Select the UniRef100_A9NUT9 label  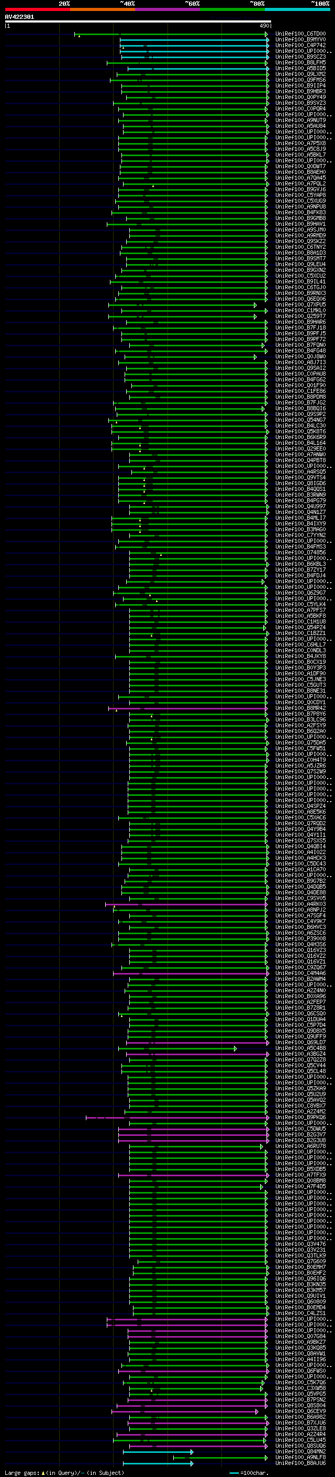click(x=300, y=120)
